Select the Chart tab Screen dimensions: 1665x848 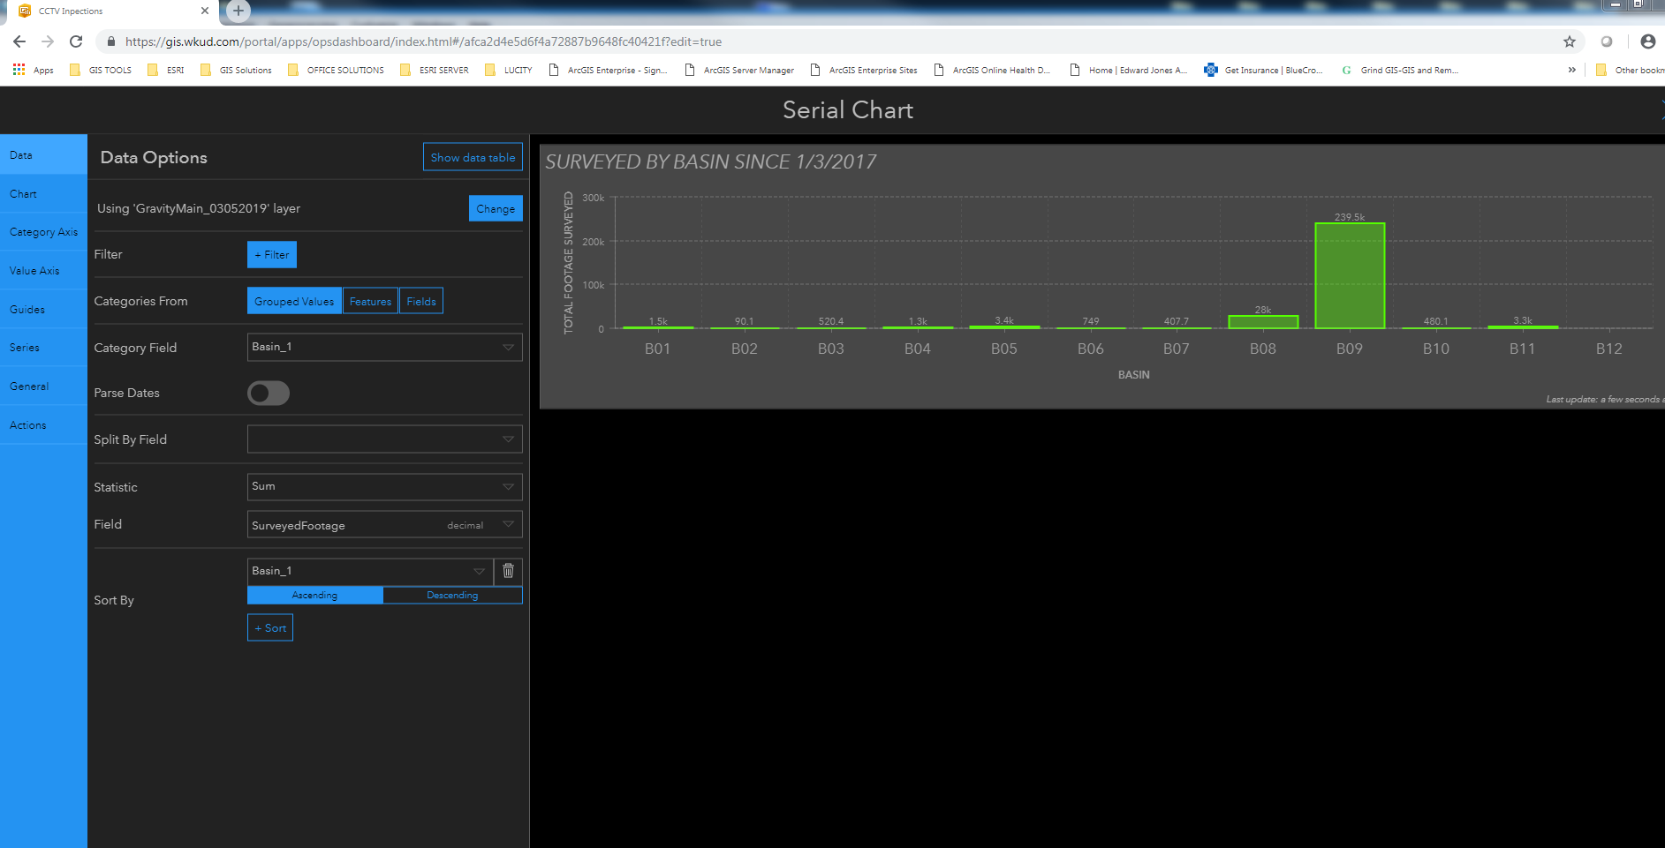pyautogui.click(x=43, y=193)
